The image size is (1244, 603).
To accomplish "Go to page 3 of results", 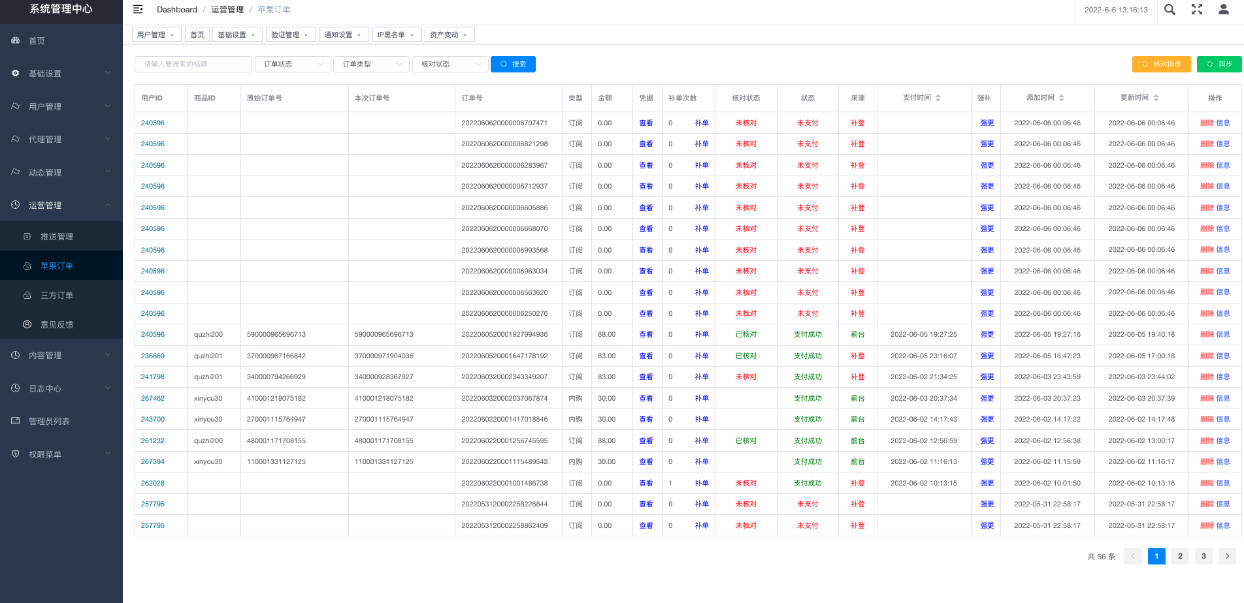I will pos(1203,556).
